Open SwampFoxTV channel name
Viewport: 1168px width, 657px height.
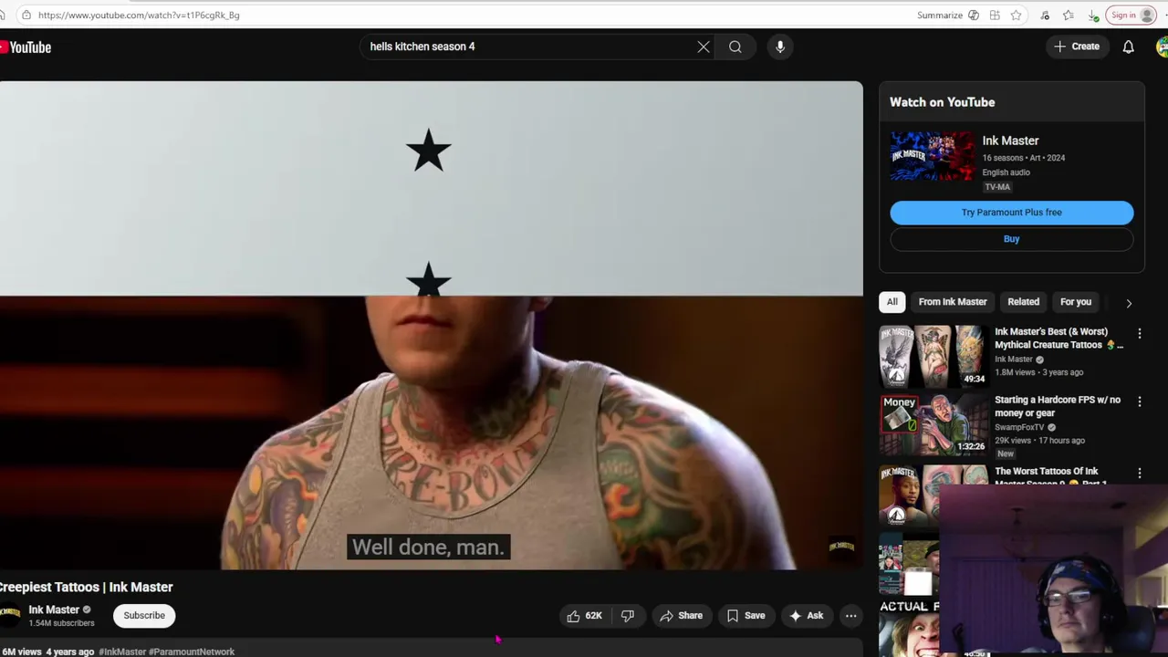coord(1019,427)
